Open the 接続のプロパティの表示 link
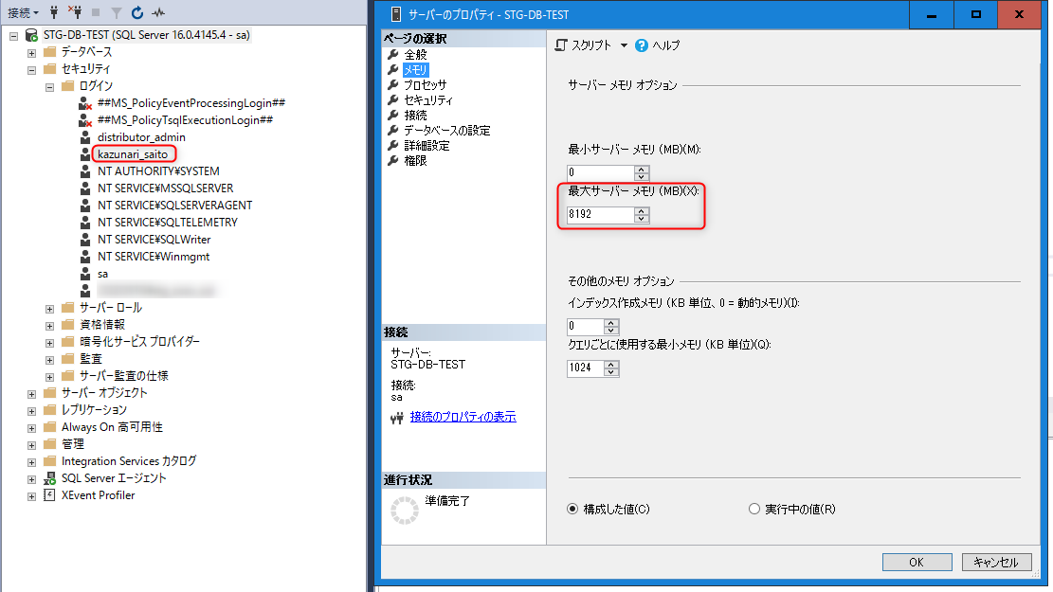Viewport: 1053px width, 592px height. click(x=463, y=417)
